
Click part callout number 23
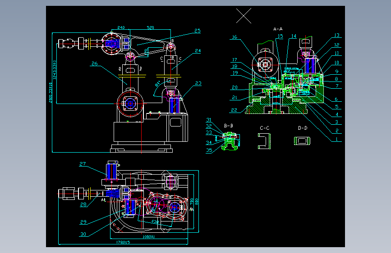pos(198,83)
